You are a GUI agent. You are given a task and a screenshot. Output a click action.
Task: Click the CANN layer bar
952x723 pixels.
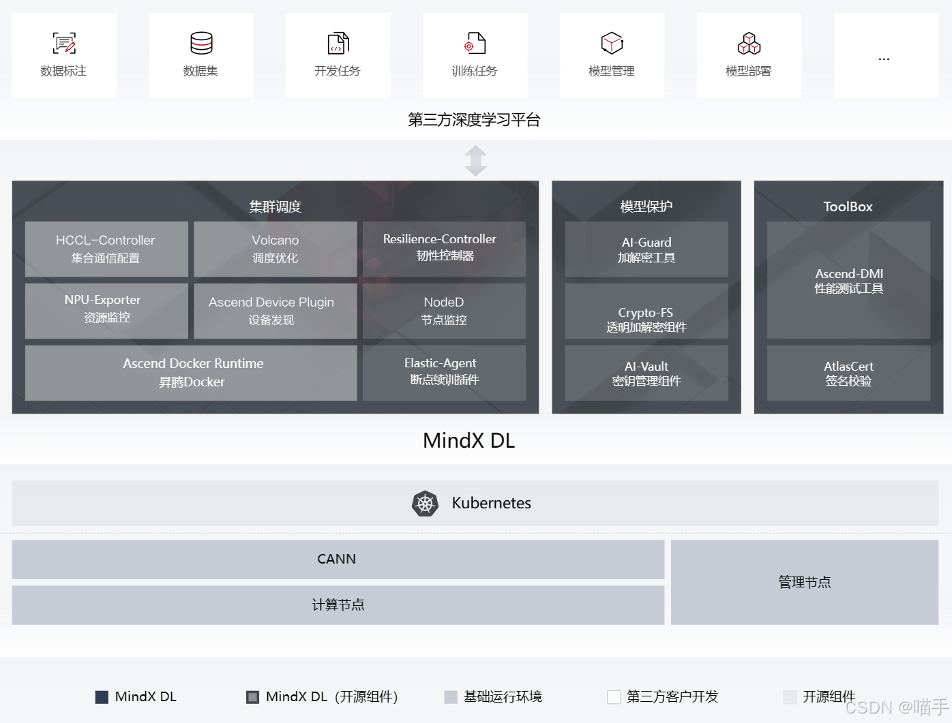click(338, 559)
